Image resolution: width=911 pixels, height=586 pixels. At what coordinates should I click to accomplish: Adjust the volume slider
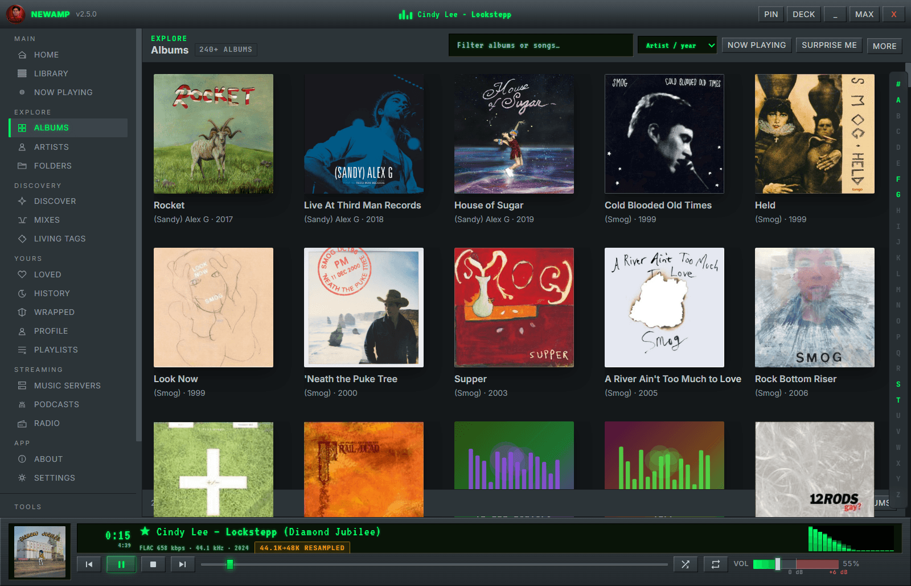795,564
